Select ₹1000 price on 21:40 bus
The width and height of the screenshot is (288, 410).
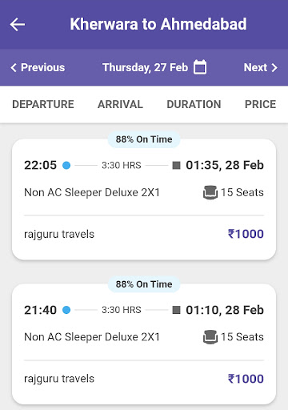pos(246,379)
